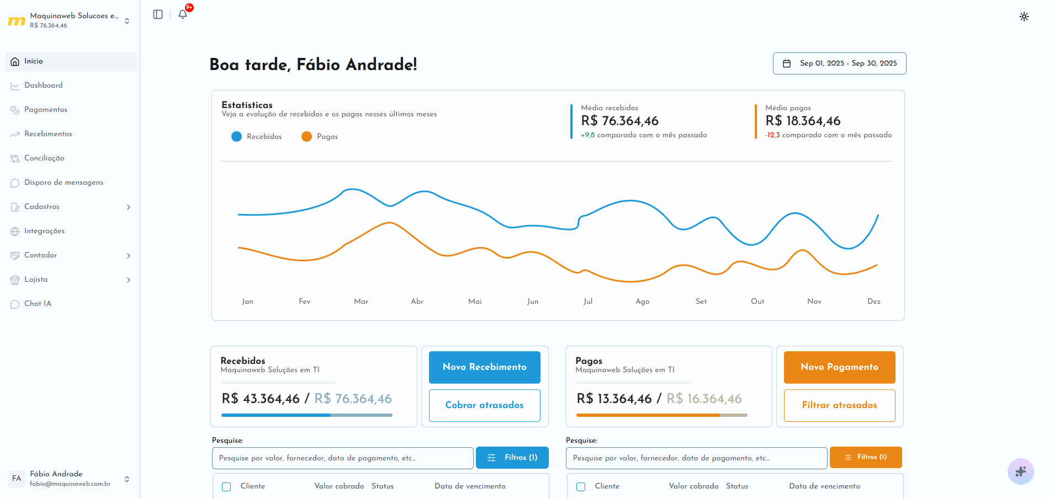Open the floating sparkle assistant button
The width and height of the screenshot is (1049, 499).
[1020, 471]
